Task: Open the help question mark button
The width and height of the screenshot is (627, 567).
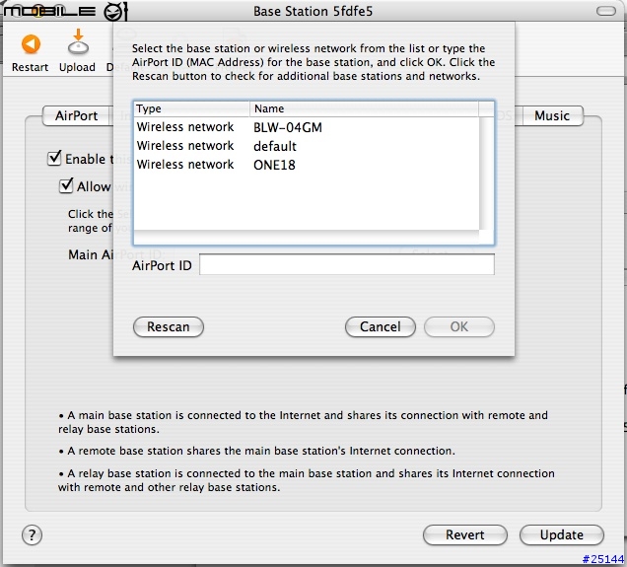Action: click(x=32, y=534)
